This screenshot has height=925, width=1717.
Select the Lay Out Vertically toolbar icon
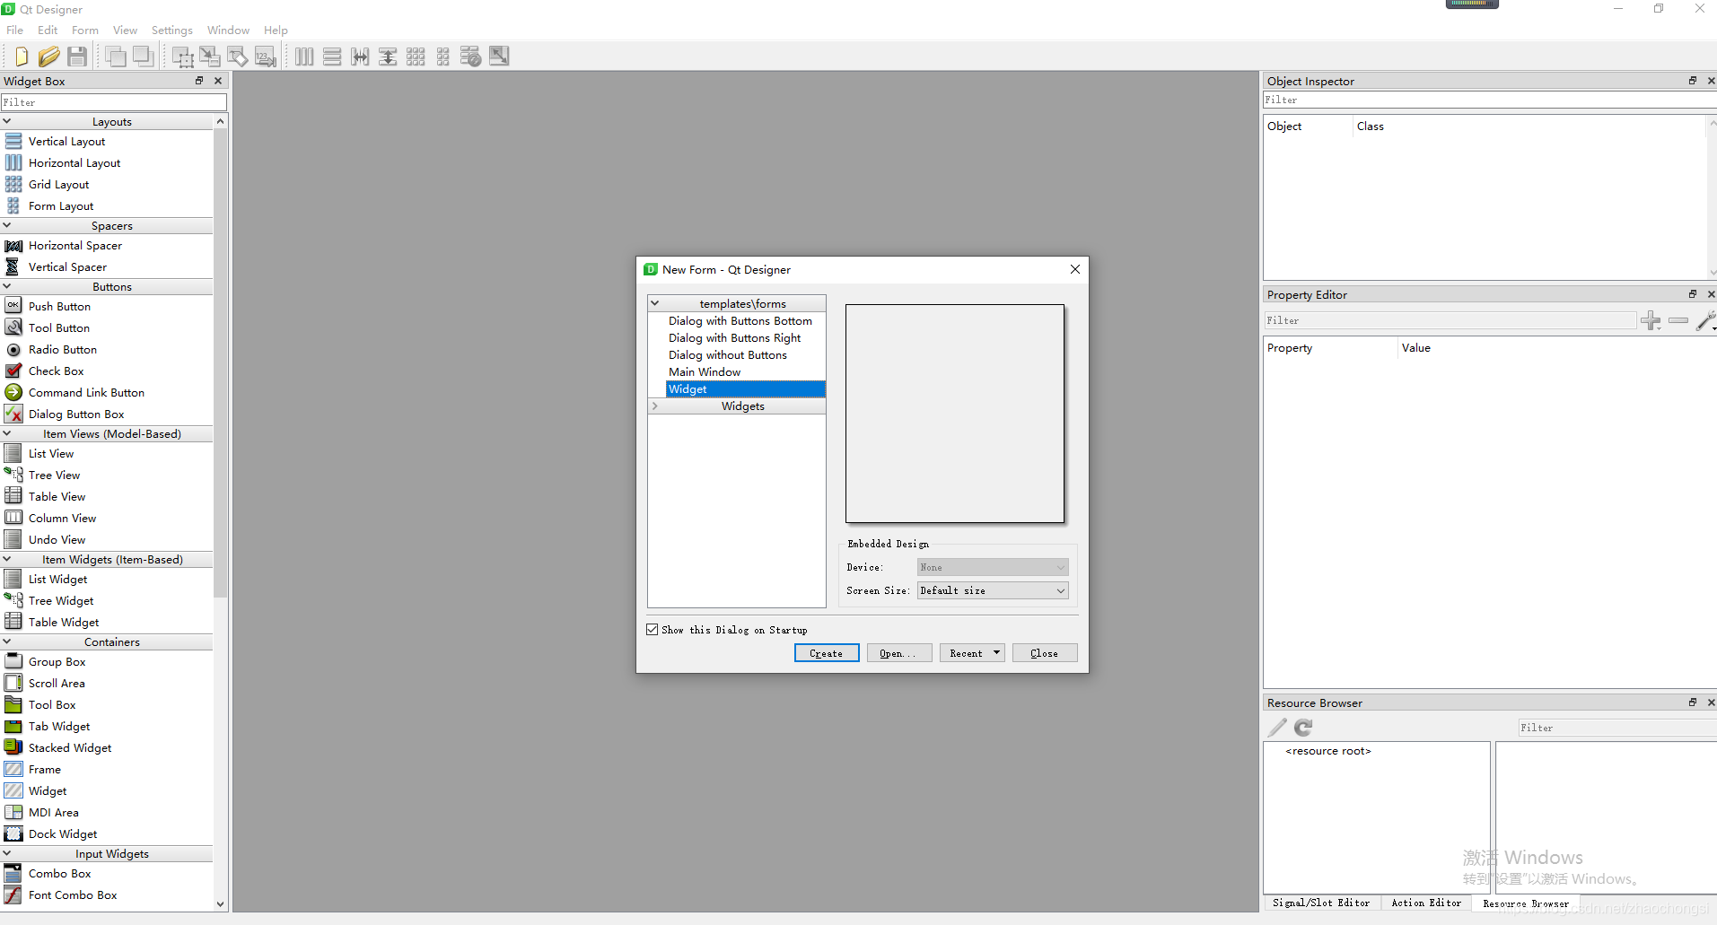pyautogui.click(x=332, y=56)
